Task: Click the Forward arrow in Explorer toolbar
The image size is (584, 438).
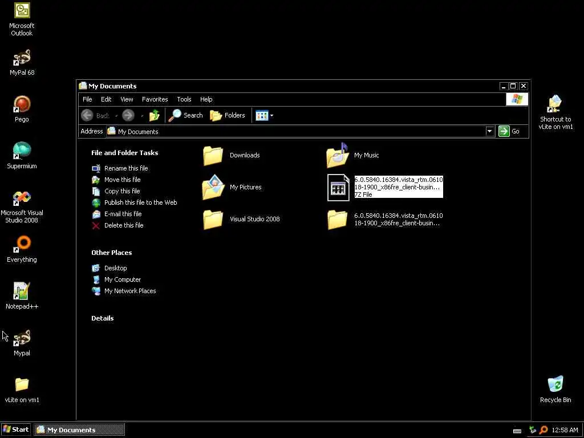Action: (x=128, y=115)
